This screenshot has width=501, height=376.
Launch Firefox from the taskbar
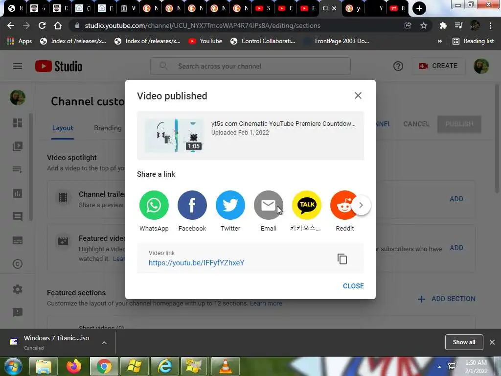tap(74, 366)
